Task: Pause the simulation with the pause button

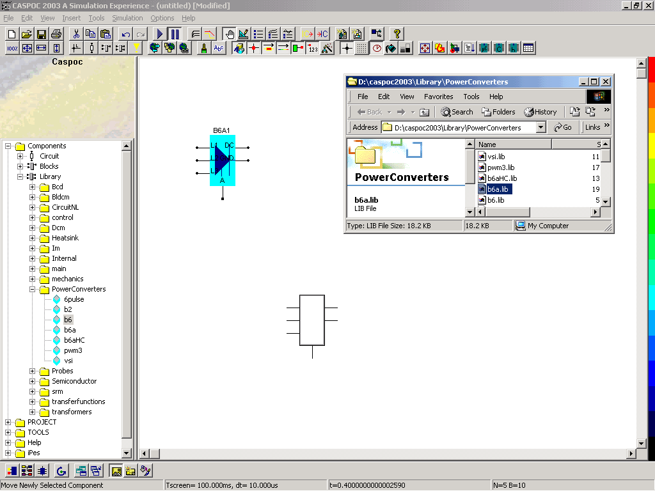Action: (x=175, y=34)
